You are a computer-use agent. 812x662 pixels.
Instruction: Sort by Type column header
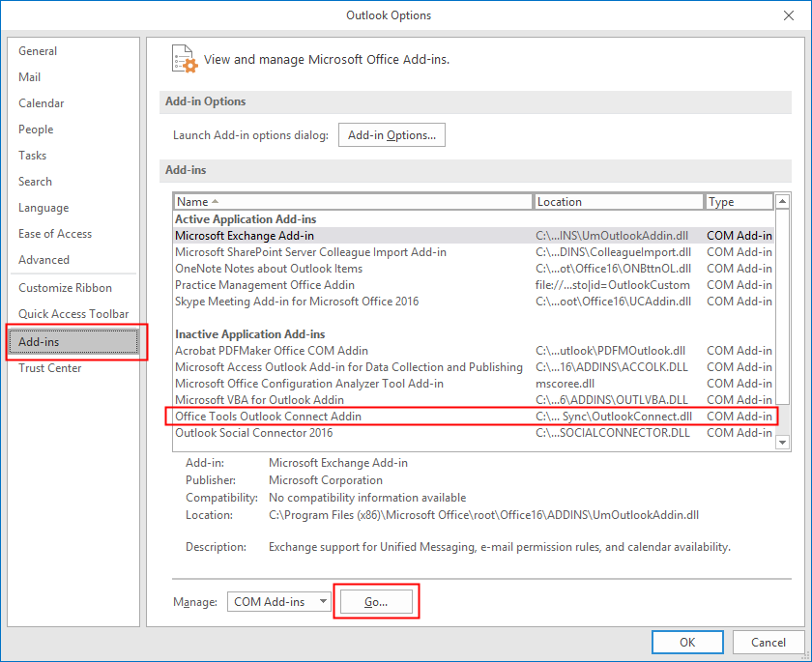point(739,202)
